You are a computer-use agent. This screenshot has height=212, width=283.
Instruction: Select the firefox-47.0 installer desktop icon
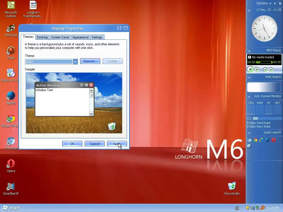(x=10, y=75)
